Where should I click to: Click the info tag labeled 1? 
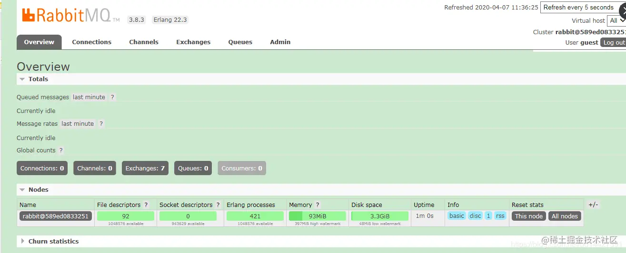pyautogui.click(x=488, y=216)
